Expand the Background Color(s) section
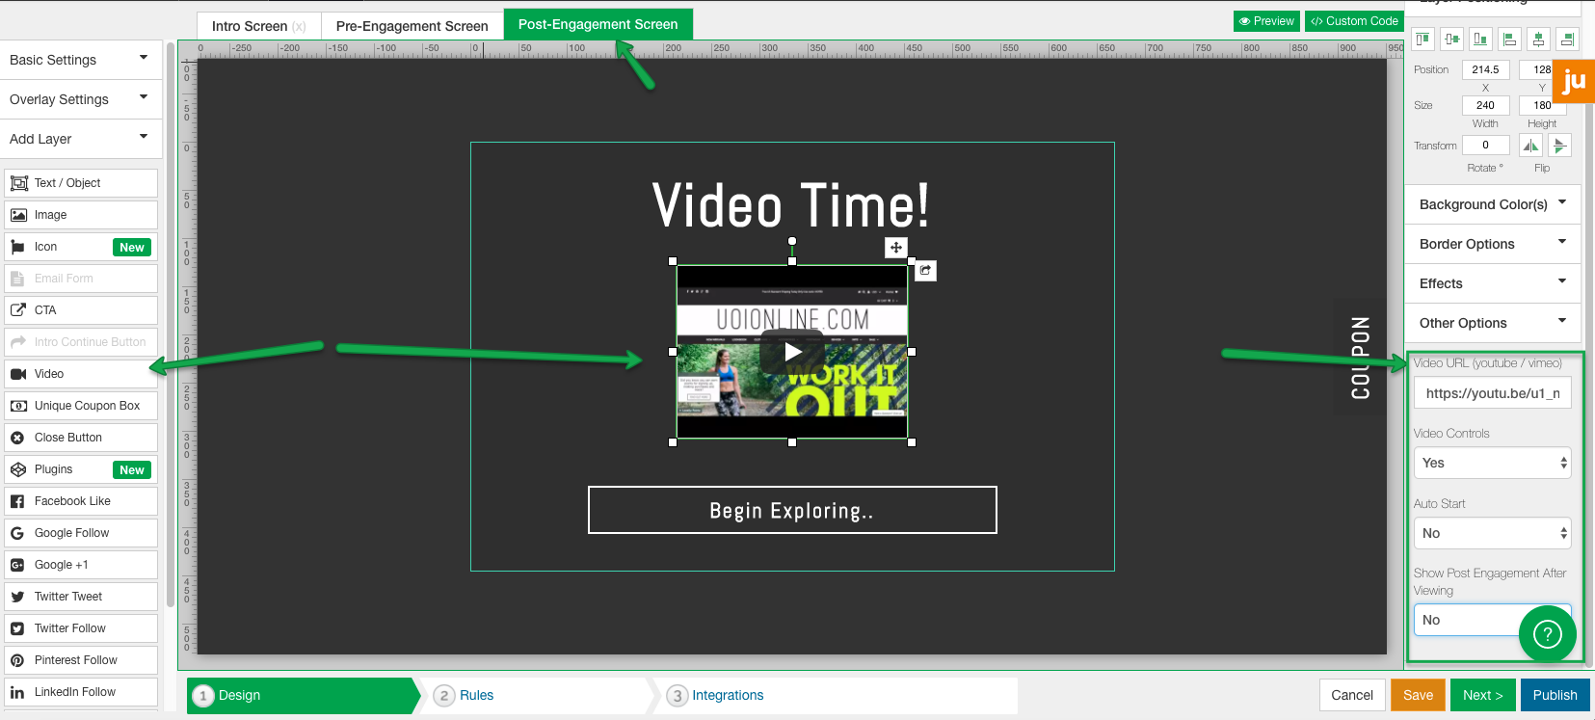The height and width of the screenshot is (720, 1595). point(1492,204)
